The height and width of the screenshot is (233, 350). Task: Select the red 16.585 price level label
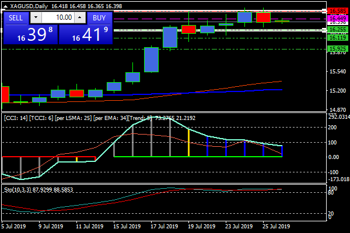click(x=338, y=10)
